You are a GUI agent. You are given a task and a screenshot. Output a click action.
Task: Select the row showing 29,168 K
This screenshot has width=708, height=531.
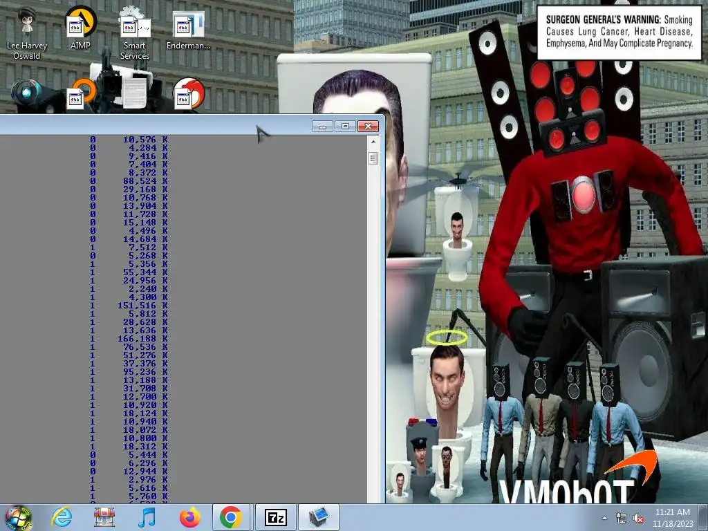129,189
